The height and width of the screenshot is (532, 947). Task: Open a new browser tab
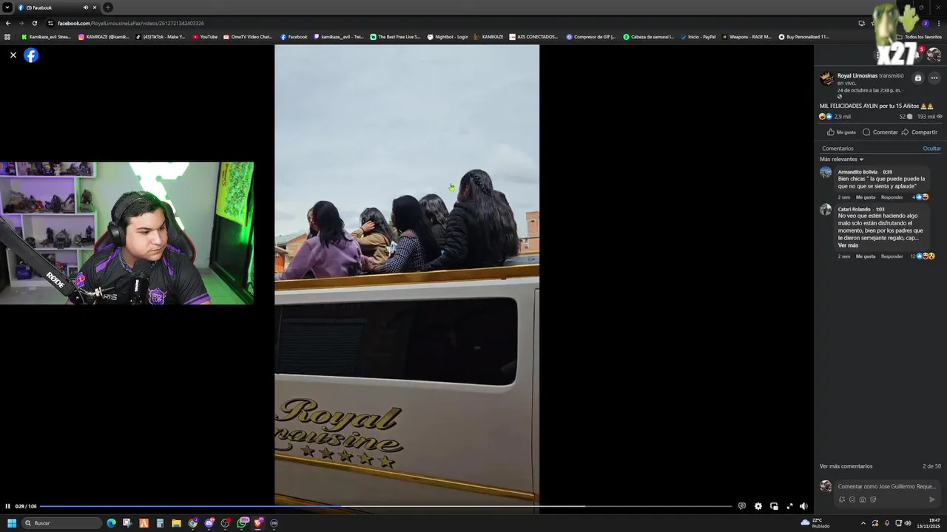tap(108, 7)
